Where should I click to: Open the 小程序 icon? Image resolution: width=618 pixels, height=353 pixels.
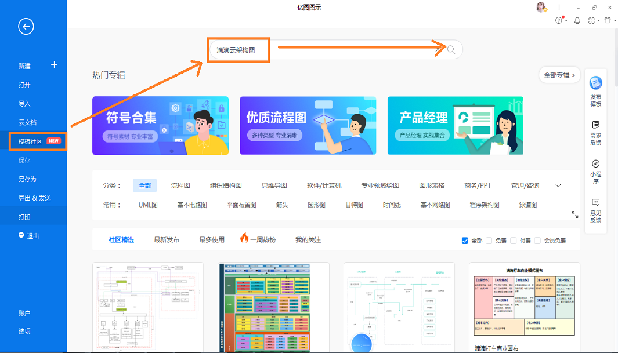[595, 163]
